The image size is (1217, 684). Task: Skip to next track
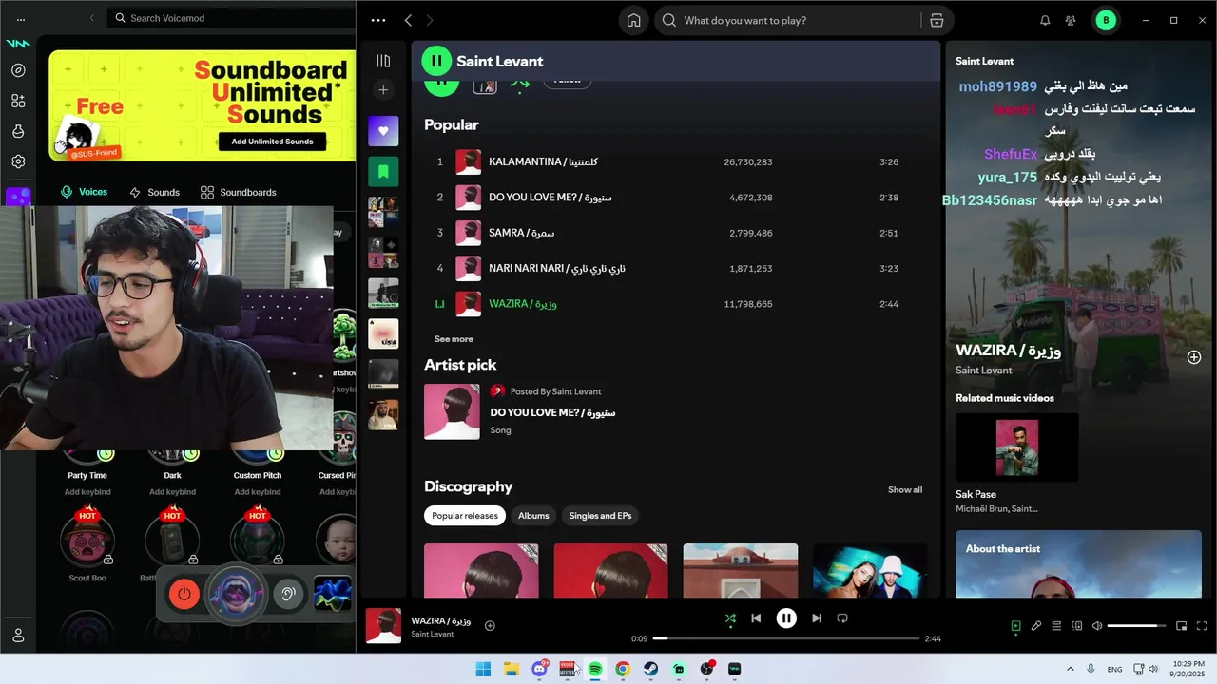pyautogui.click(x=817, y=618)
